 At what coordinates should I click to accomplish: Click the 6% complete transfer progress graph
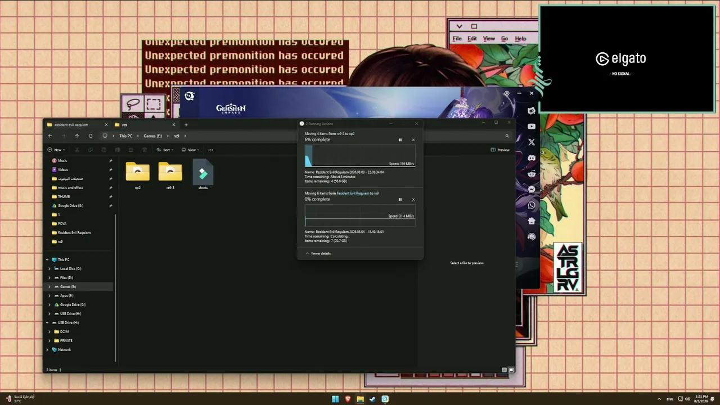coord(360,156)
